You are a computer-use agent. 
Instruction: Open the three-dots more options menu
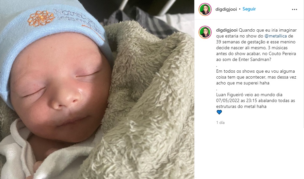coord(294,9)
